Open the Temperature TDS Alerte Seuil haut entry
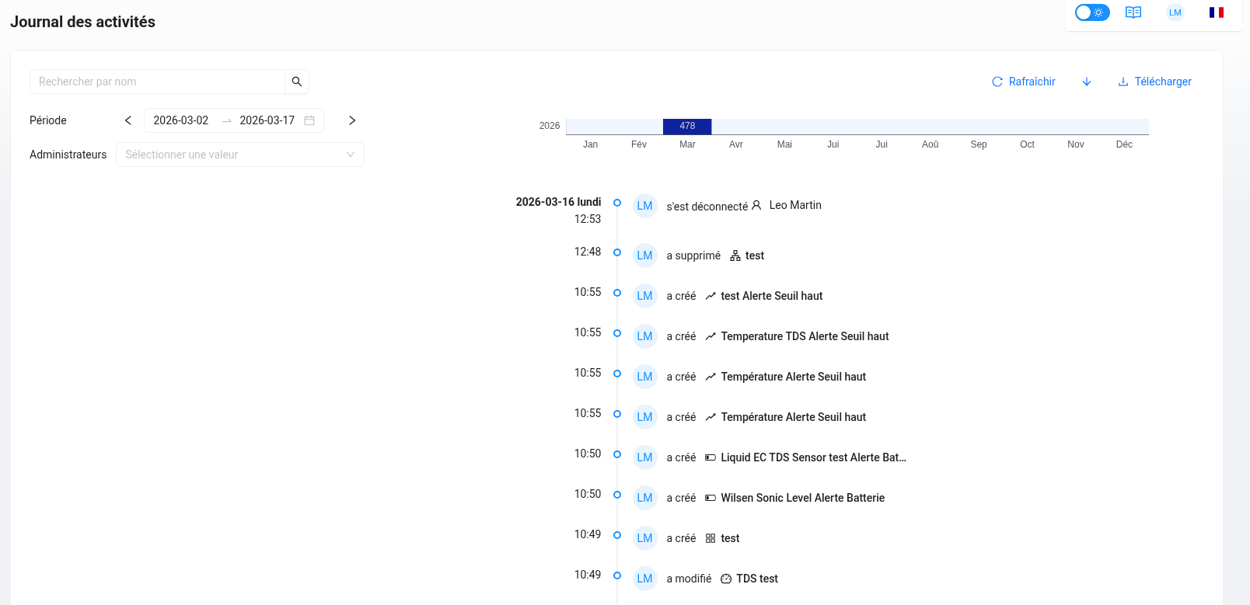The image size is (1250, 605). (805, 336)
